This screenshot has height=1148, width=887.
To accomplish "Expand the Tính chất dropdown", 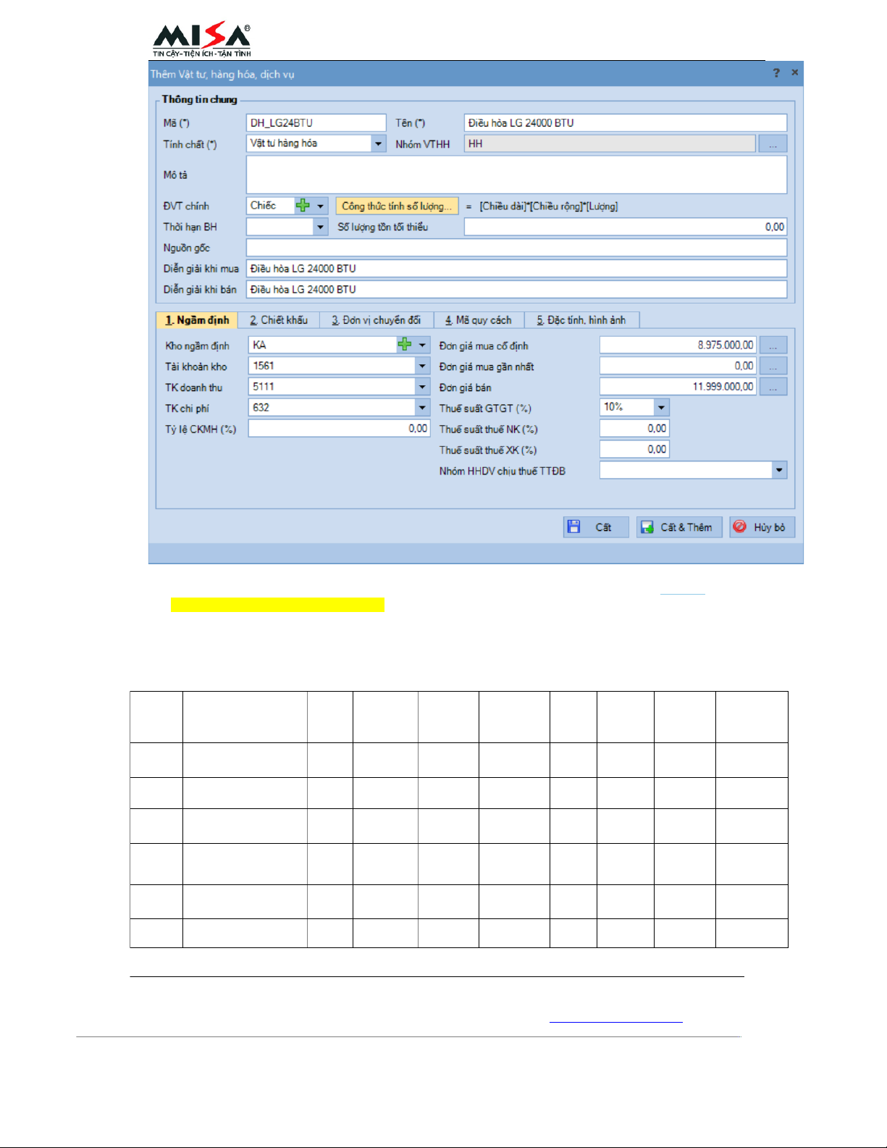I will pos(379,144).
